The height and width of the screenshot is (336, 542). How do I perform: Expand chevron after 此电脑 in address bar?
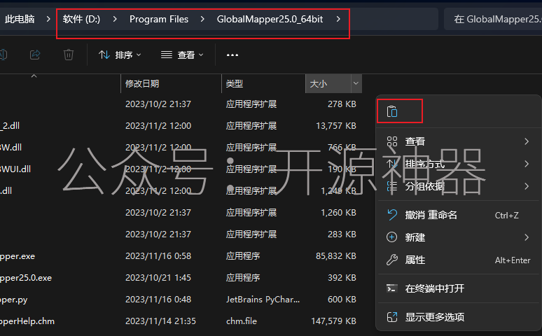point(48,19)
